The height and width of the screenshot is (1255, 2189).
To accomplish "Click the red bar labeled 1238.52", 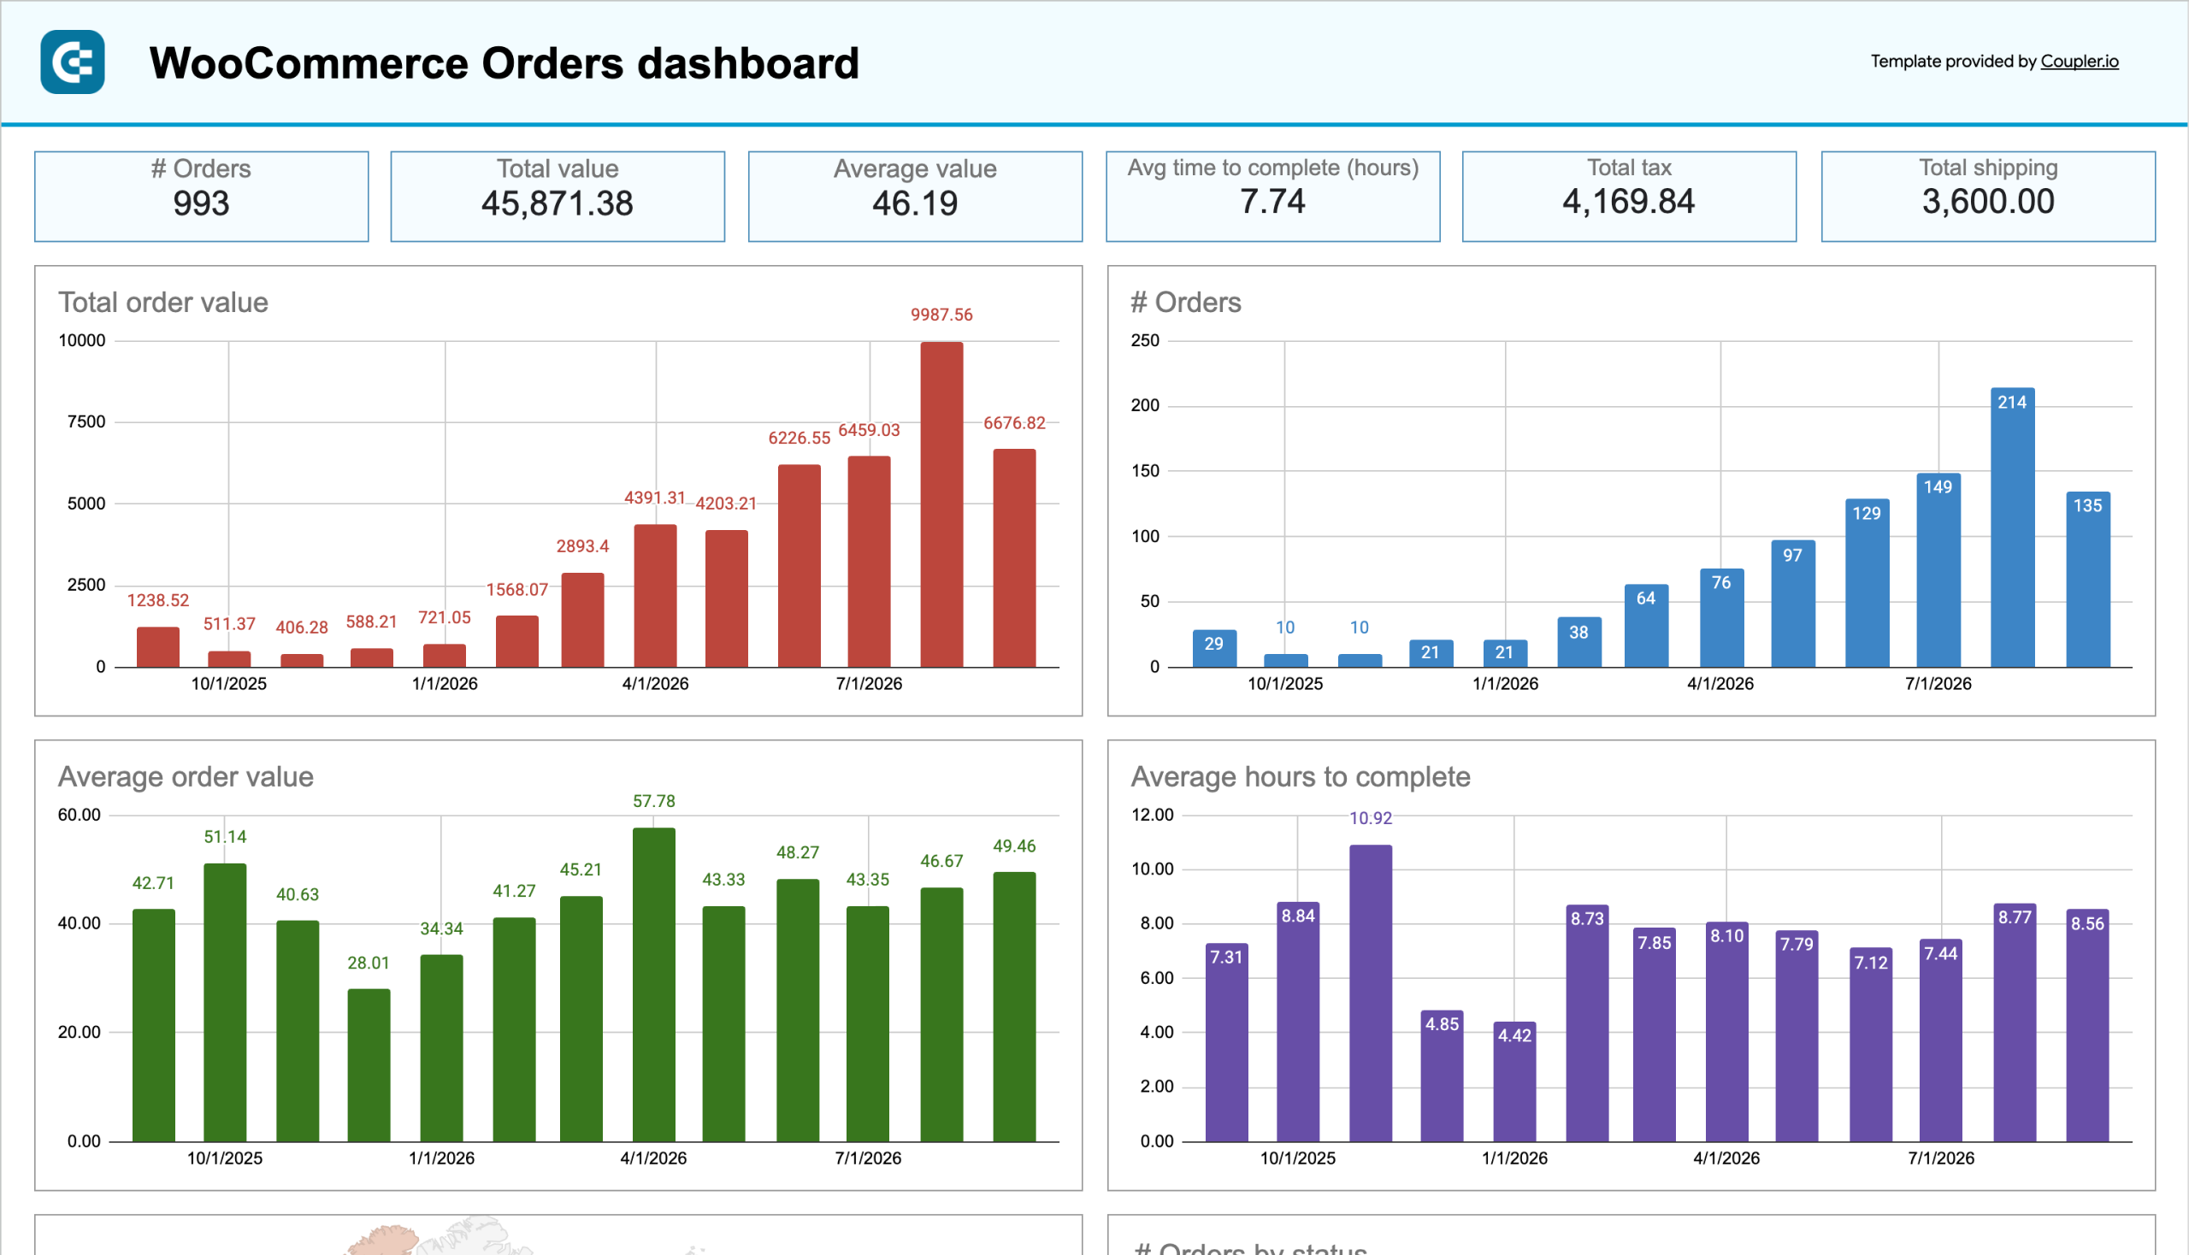I will (158, 646).
